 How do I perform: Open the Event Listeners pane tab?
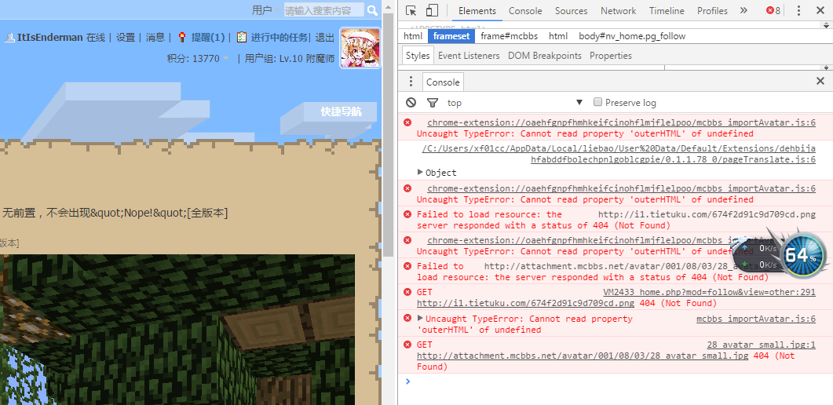point(469,56)
